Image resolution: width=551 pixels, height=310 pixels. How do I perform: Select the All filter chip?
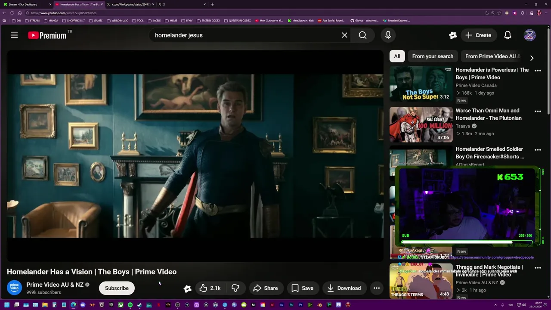[397, 56]
